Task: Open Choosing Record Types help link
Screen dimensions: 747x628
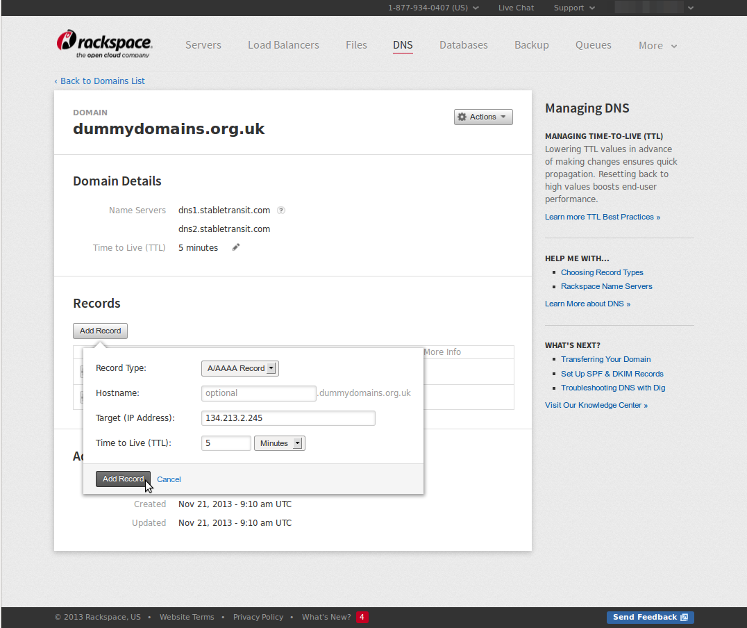Action: coord(602,272)
